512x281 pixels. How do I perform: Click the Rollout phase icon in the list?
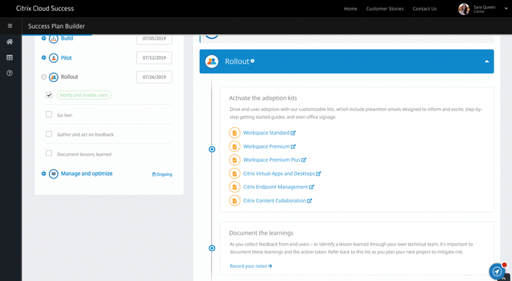[53, 77]
